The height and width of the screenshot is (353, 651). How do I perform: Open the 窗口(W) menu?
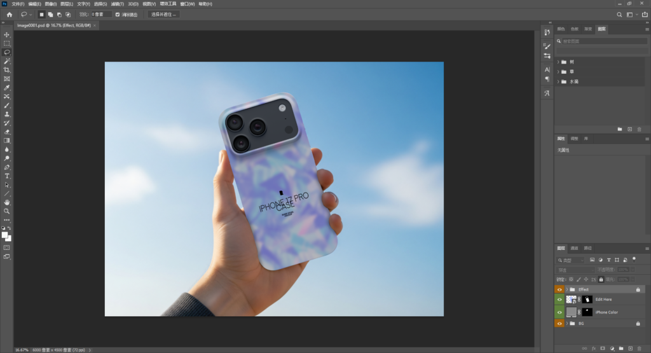(x=188, y=4)
